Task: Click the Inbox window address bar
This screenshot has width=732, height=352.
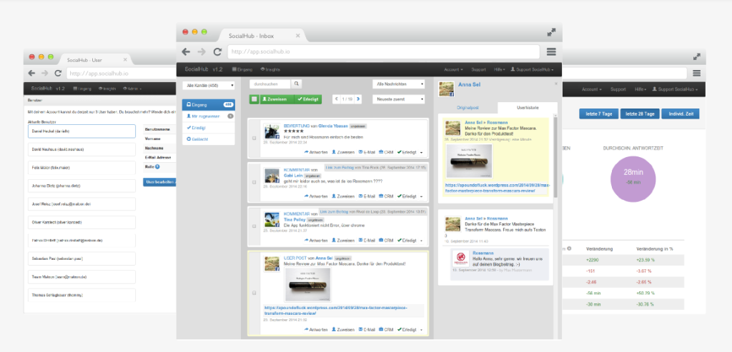Action: pyautogui.click(x=383, y=51)
